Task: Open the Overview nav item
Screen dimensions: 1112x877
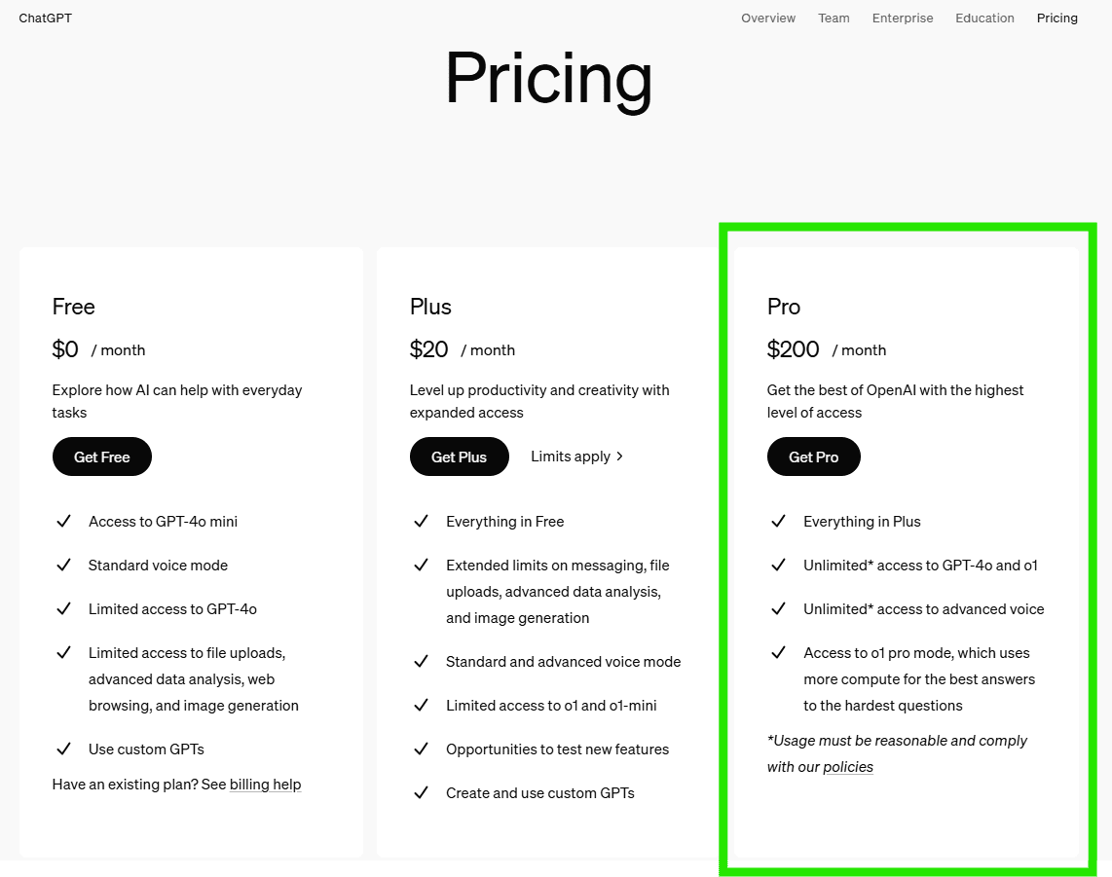Action: 768,18
